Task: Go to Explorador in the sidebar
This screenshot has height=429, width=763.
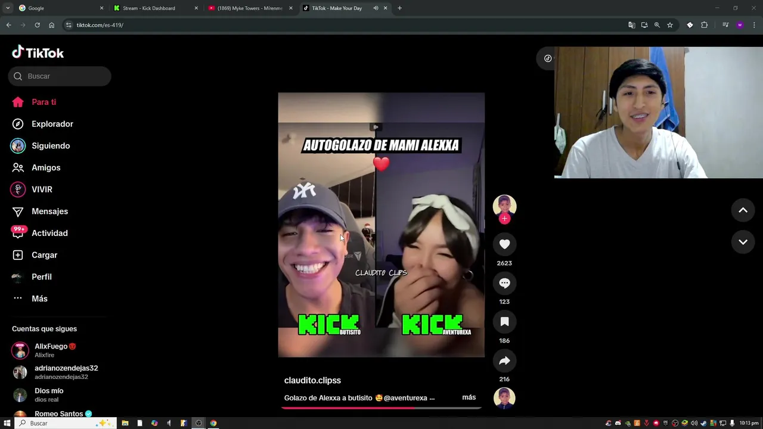Action: pyautogui.click(x=42, y=124)
